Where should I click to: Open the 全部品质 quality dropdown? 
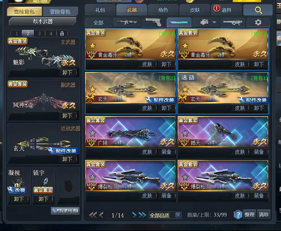tap(165, 215)
